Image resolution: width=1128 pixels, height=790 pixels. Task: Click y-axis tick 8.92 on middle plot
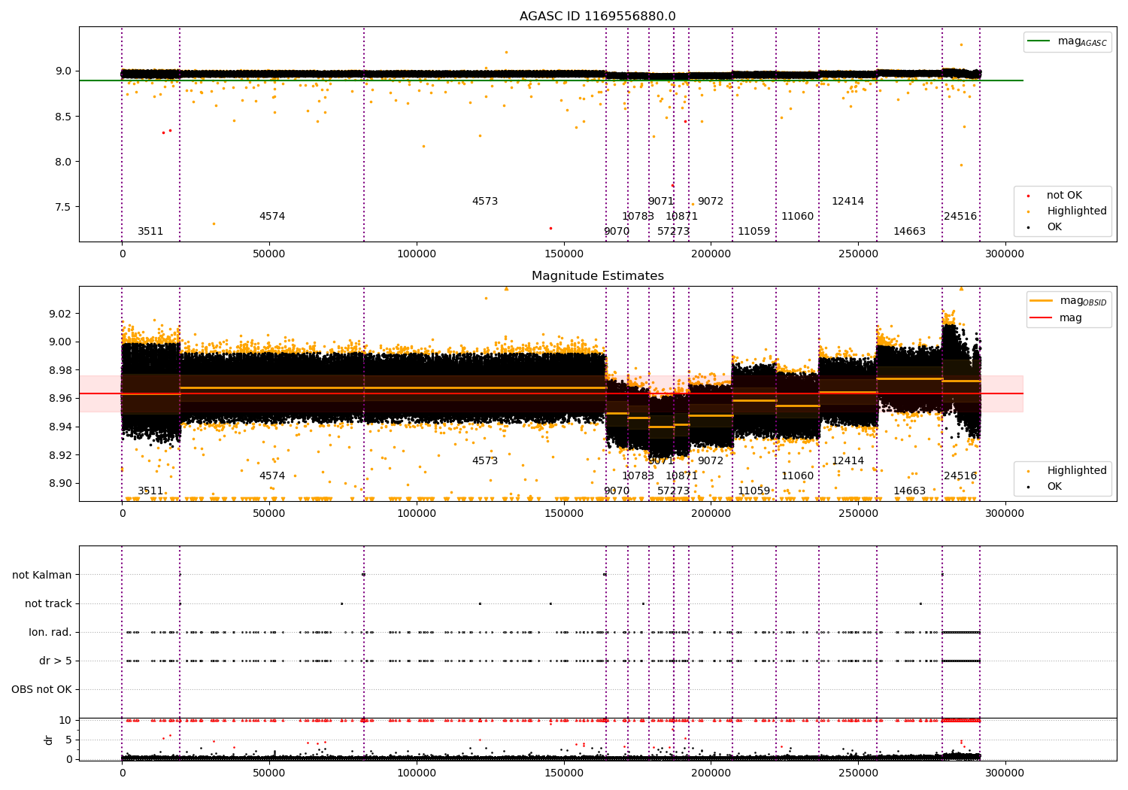tap(60, 455)
